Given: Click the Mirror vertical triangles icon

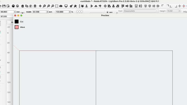Looking at the screenshot, I should click(x=96, y=6).
